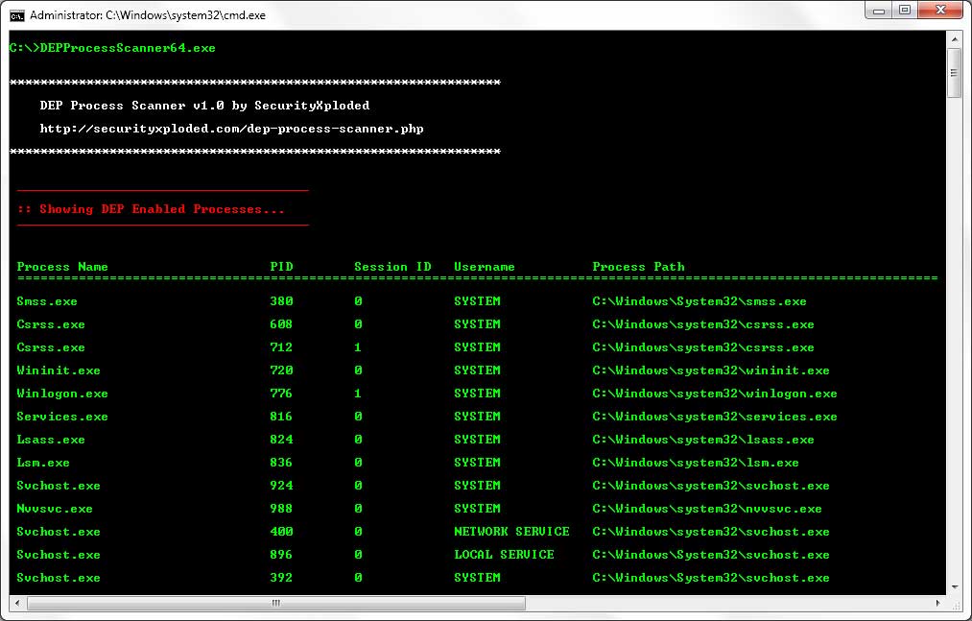
Task: Click the horizontal scrollbar thumb
Action: (x=276, y=604)
